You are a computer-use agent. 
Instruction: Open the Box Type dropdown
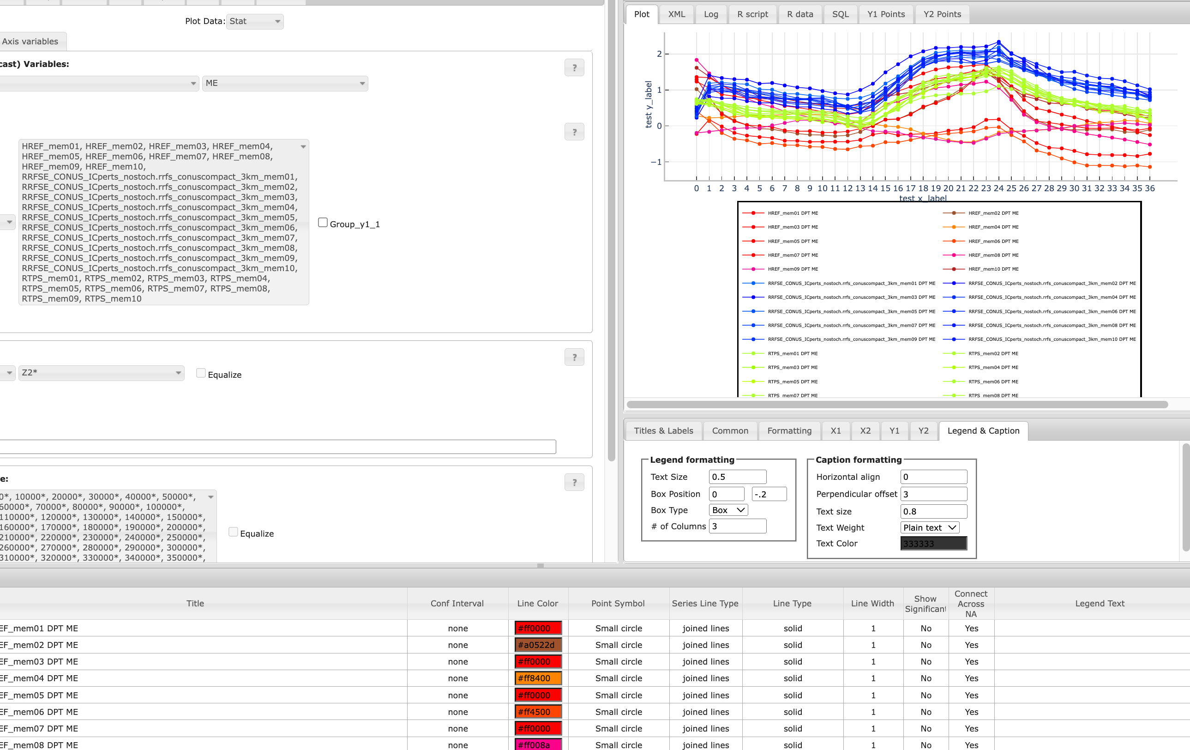pos(727,510)
